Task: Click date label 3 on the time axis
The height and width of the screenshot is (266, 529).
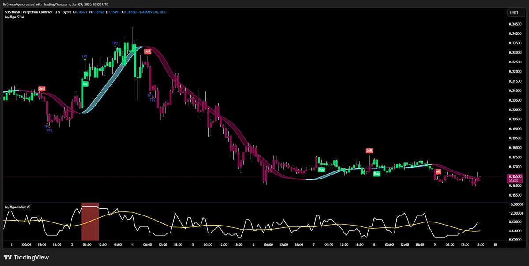Action: click(72, 244)
